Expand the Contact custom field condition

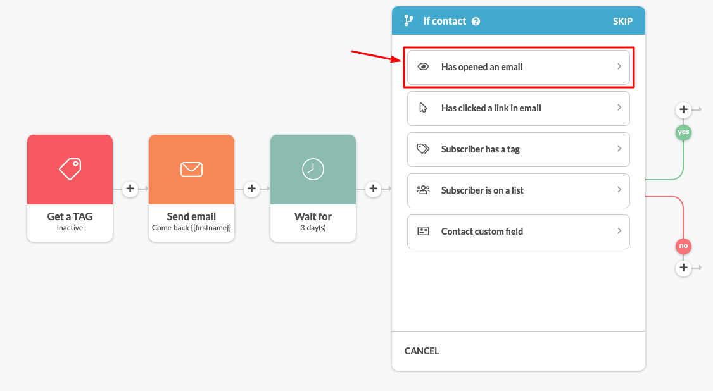518,232
